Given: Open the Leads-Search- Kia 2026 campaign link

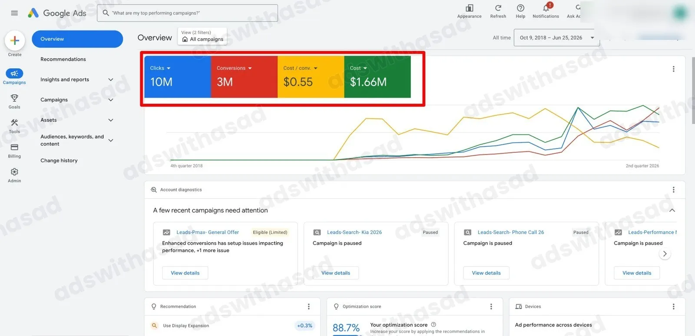Looking at the screenshot, I should coord(354,232).
